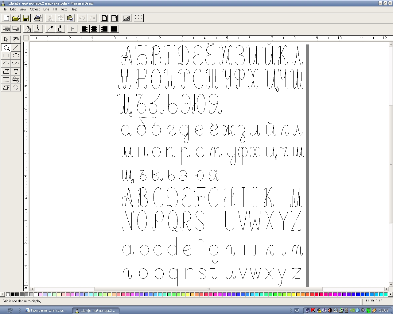This screenshot has height=314, width=393.
Task: Select the flip mirror tool
Action: (16, 87)
